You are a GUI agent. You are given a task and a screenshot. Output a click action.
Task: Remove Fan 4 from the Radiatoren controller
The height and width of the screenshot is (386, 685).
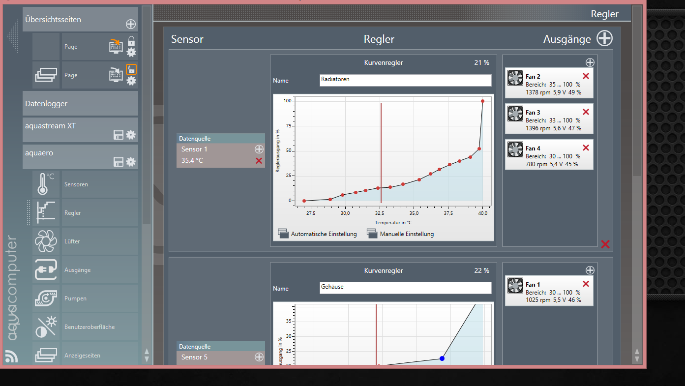586,148
